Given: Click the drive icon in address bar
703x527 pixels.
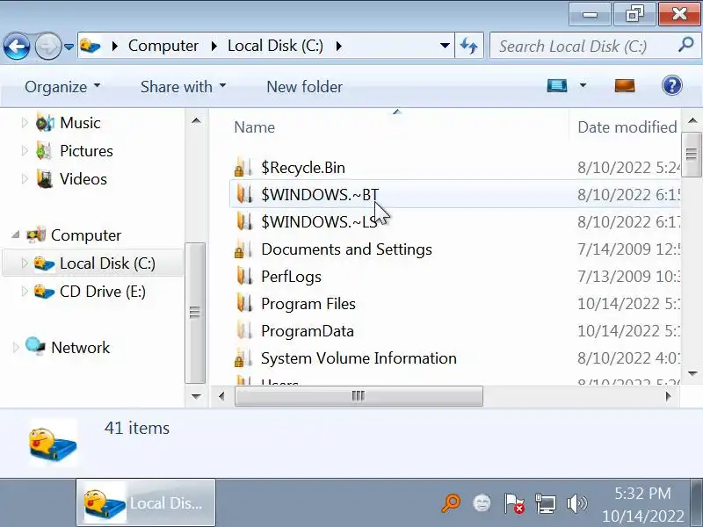Looking at the screenshot, I should (x=91, y=46).
